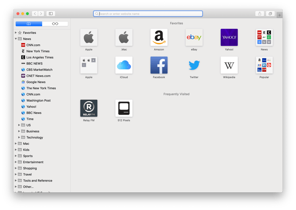Open the BBC News globe bookmark

tap(31, 113)
